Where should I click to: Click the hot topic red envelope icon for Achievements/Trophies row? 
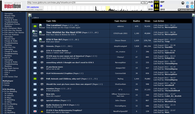[35, 111]
